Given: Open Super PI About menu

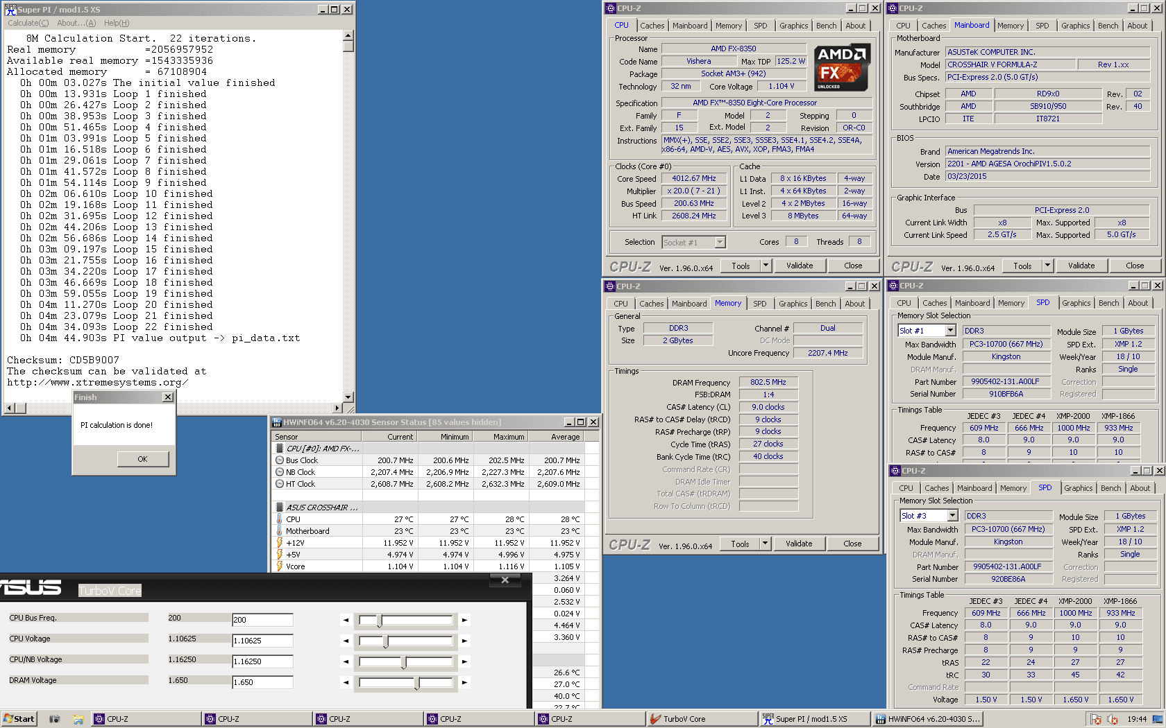Looking at the screenshot, I should [76, 23].
